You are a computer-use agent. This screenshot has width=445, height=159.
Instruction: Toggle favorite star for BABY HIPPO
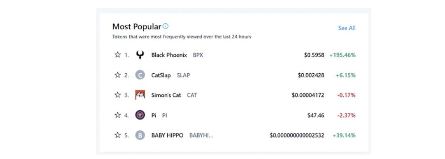(118, 135)
